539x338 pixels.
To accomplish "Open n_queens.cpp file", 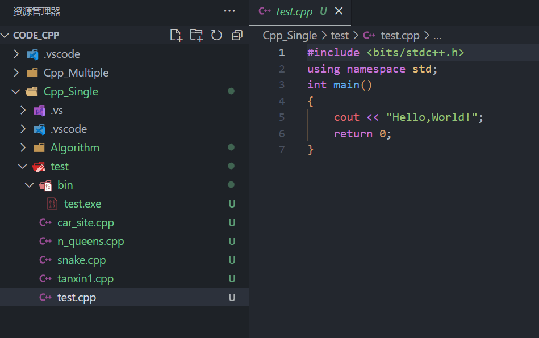I will pos(124,241).
